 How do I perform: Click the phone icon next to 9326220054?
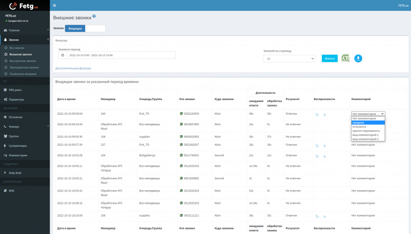coord(181,114)
